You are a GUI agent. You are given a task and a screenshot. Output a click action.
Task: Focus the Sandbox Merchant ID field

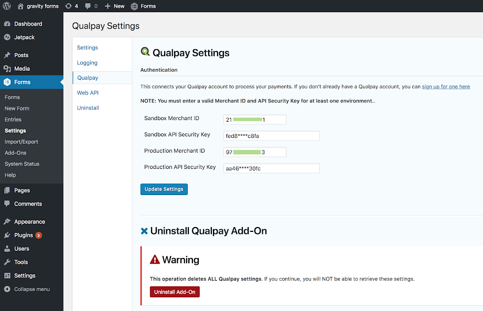(x=255, y=120)
